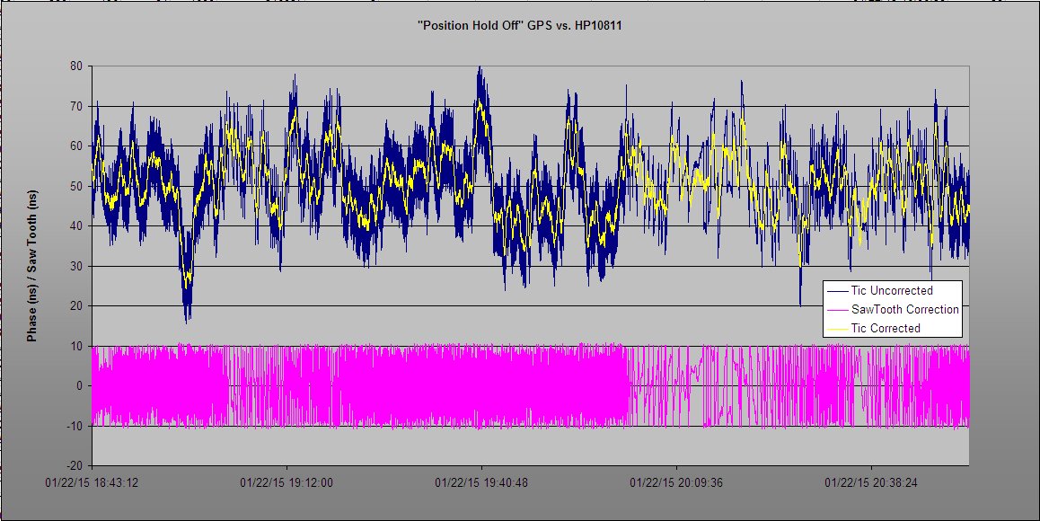Click the SawTooth Correction legend entry

pyautogui.click(x=892, y=309)
